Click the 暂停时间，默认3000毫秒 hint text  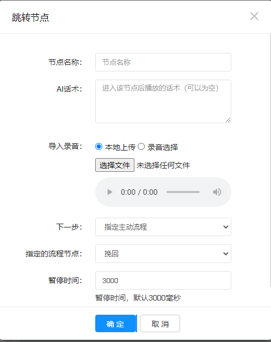(x=138, y=298)
